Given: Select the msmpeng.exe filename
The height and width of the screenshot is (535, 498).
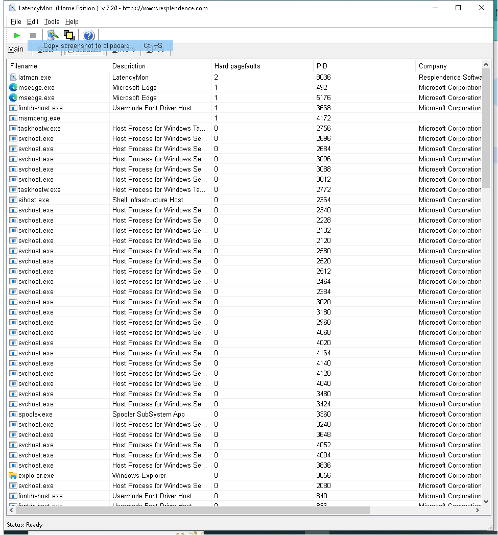Looking at the screenshot, I should click(39, 118).
